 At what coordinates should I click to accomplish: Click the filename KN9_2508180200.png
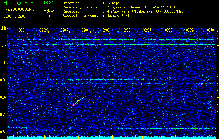pyautogui.click(x=19, y=10)
